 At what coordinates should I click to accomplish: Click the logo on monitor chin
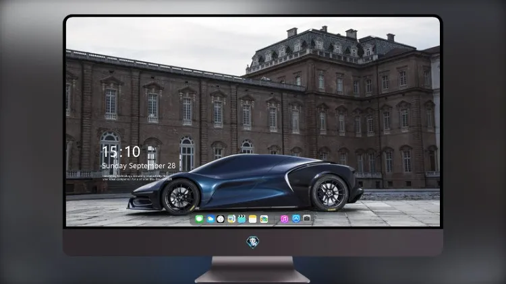click(253, 242)
